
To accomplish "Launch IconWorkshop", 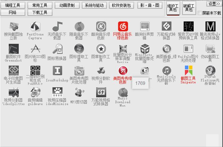I will pos(57,71).
